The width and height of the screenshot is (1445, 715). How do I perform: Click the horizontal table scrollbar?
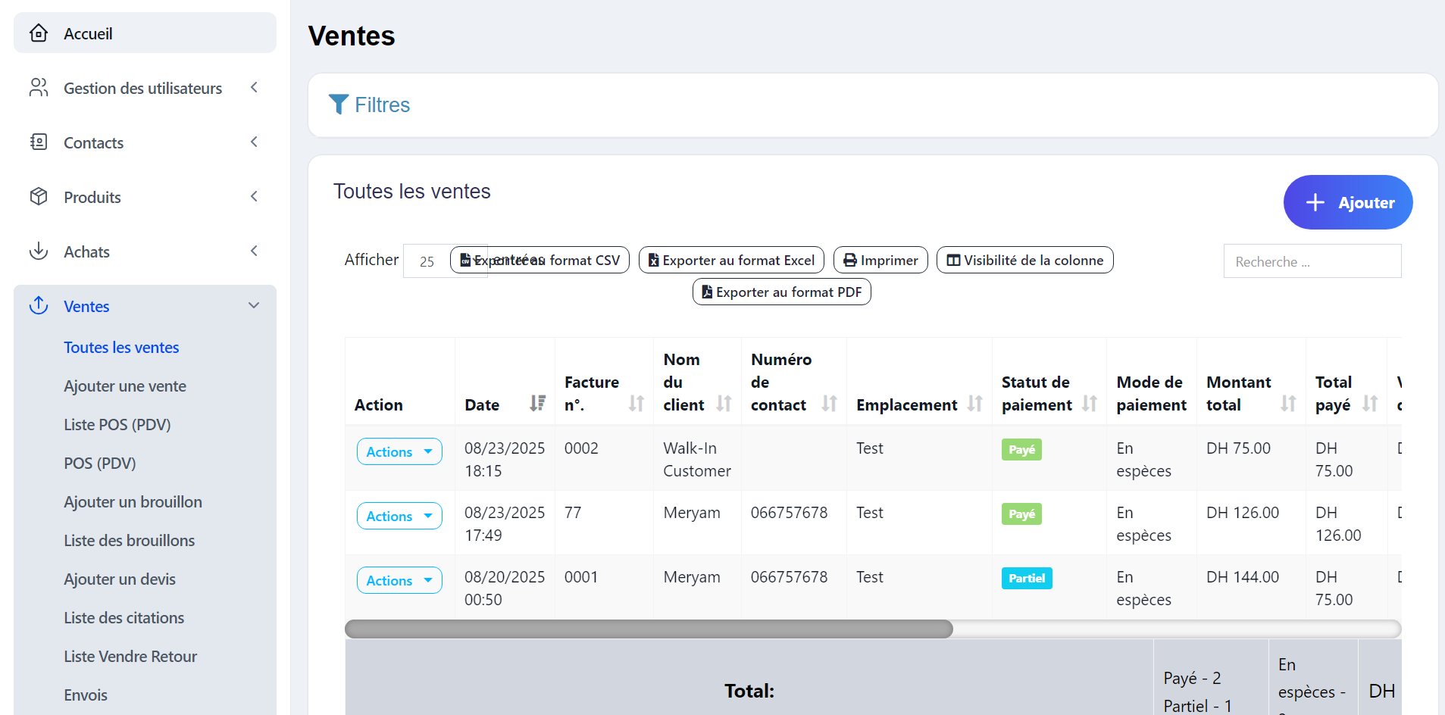coord(649,629)
